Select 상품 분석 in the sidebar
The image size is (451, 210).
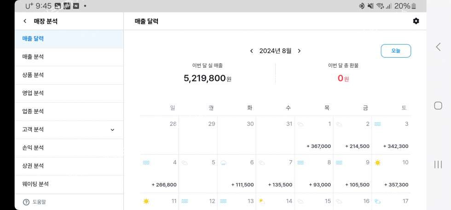[33, 75]
